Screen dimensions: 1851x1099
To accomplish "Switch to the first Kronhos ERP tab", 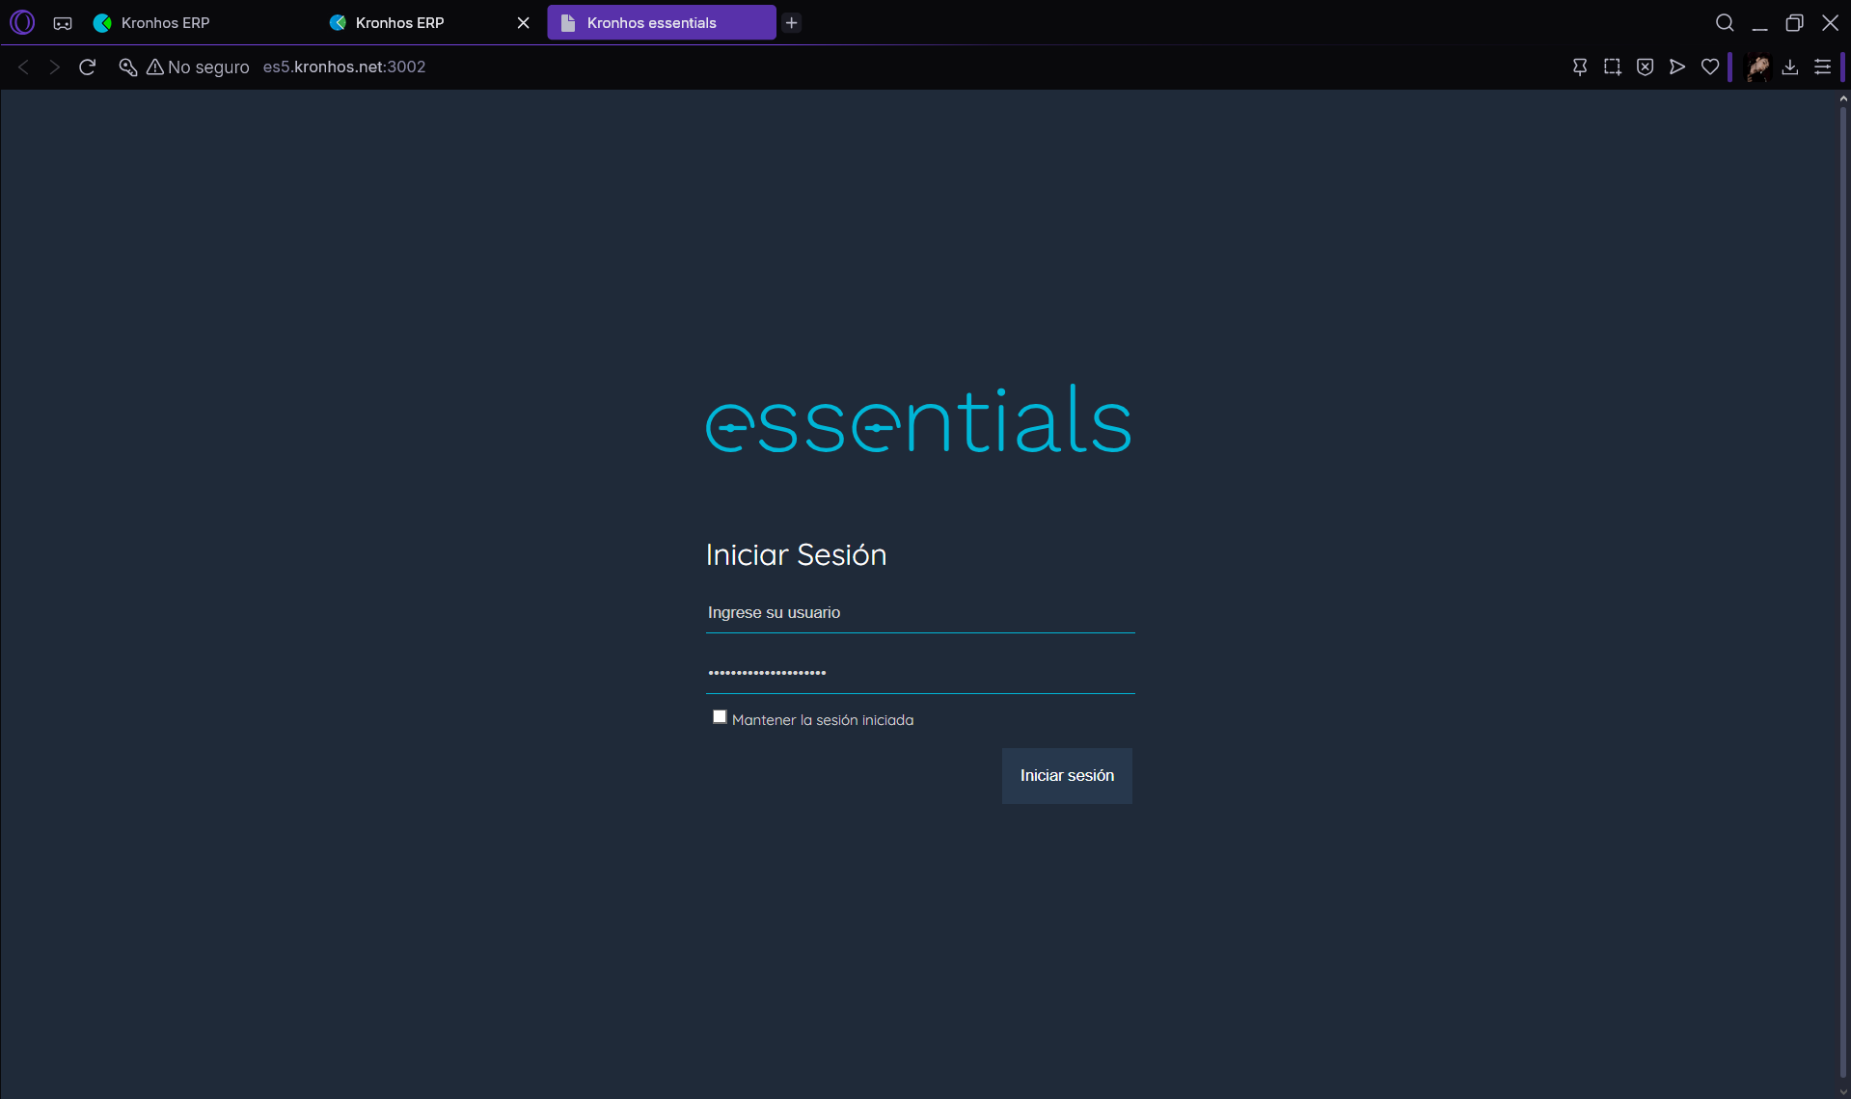I will click(165, 22).
